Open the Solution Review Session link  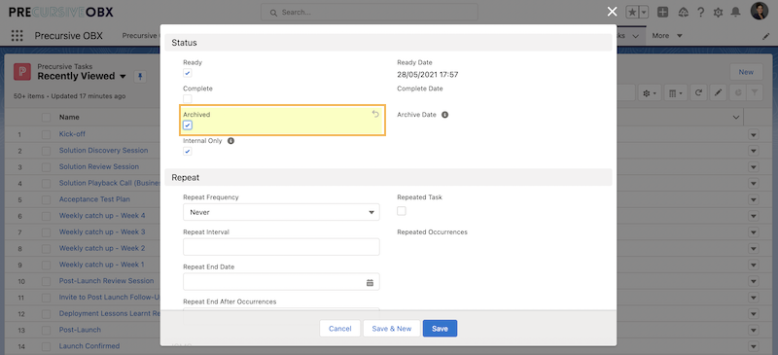point(99,167)
